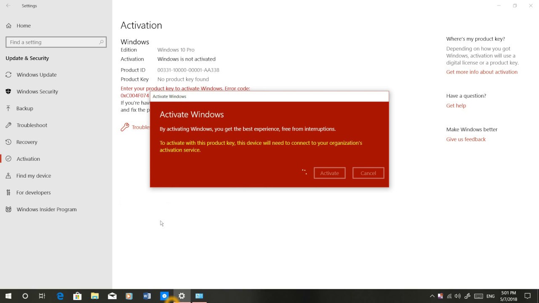Click the Product ID value 00331-10000-00001-AA338
This screenshot has height=303, width=539.
pos(188,70)
